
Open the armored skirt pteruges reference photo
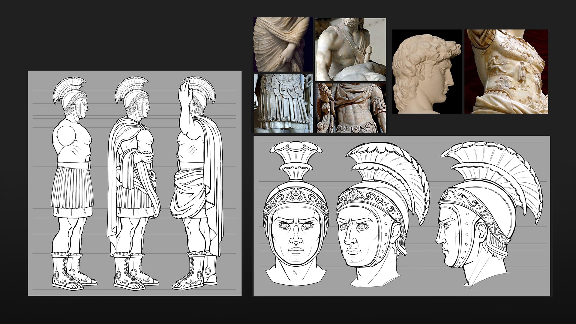[283, 103]
